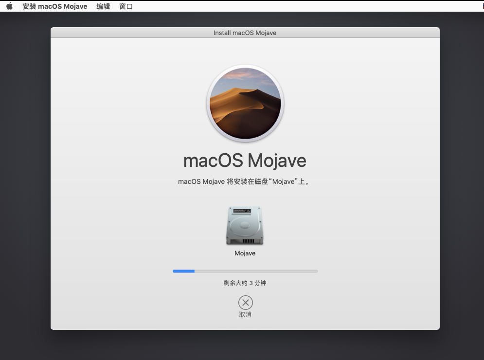Click the macOS Mojave desert logo
The image size is (484, 360).
tap(245, 104)
